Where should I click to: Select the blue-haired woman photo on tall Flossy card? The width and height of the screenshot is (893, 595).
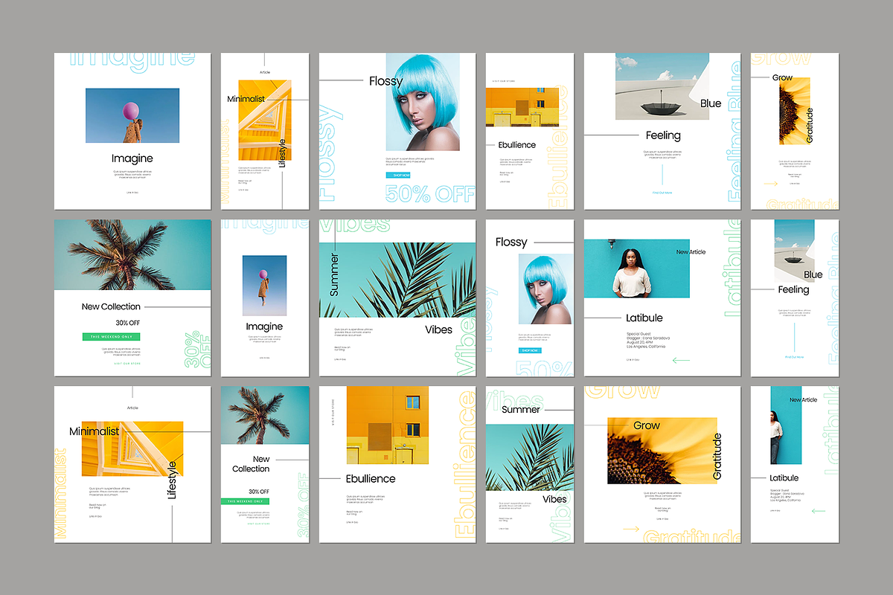545,289
